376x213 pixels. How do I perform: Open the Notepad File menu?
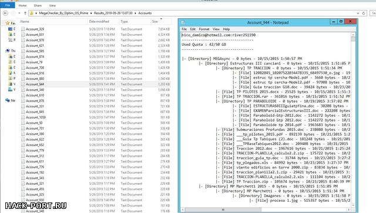(184, 29)
